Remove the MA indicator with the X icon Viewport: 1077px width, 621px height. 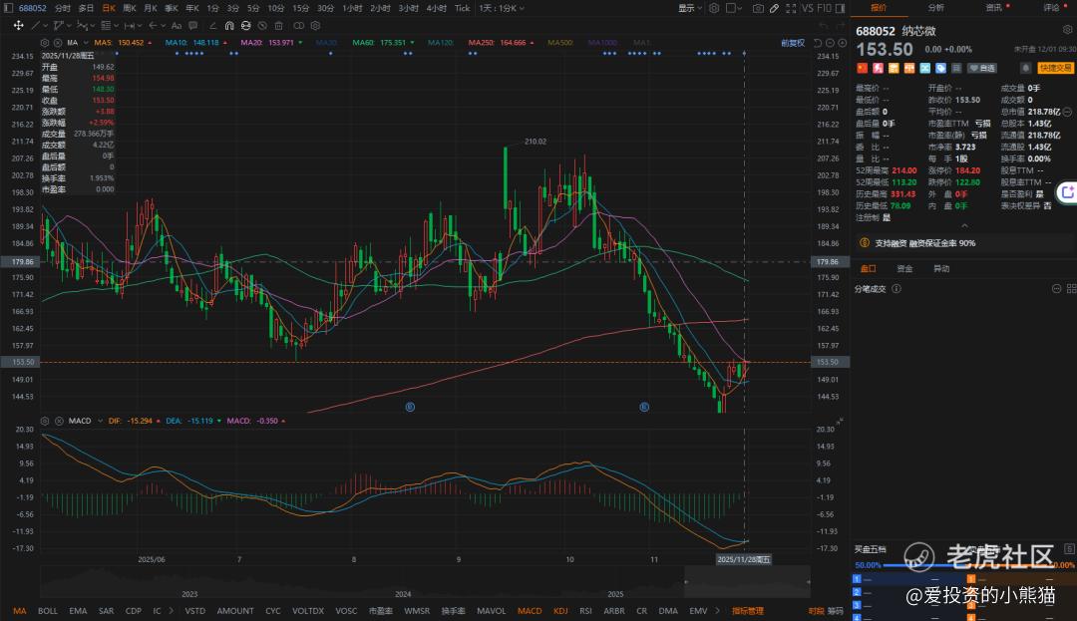(x=58, y=43)
